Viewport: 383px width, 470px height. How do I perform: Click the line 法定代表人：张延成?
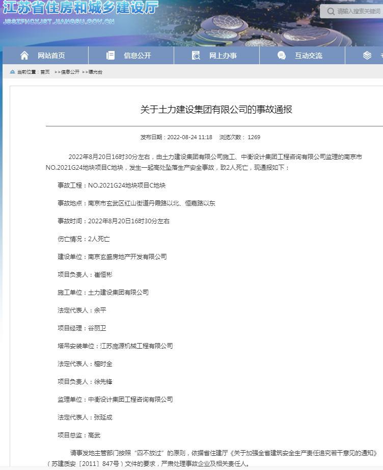point(85,417)
